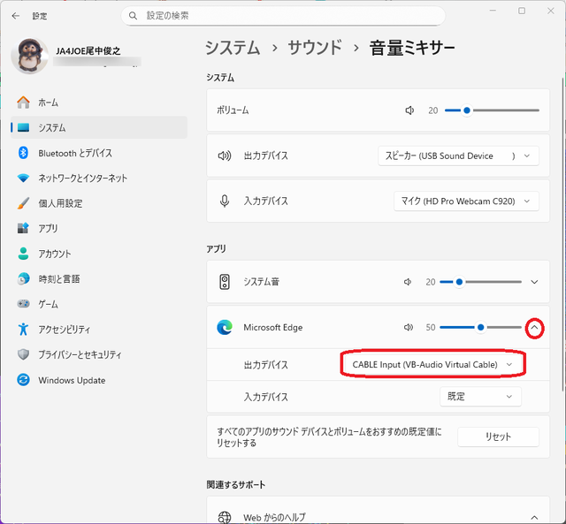Click the search magnifier icon
This screenshot has width=566, height=524.
coord(133,16)
